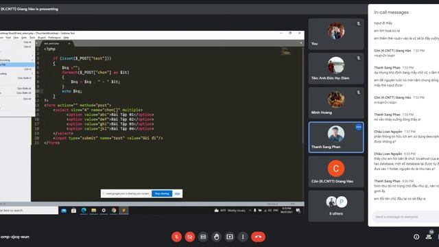The image size is (439, 247).
Task: Close the test_select.php tab in Sublime Text
Action: pos(69,43)
